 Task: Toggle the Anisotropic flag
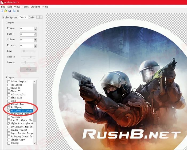point(9,95)
